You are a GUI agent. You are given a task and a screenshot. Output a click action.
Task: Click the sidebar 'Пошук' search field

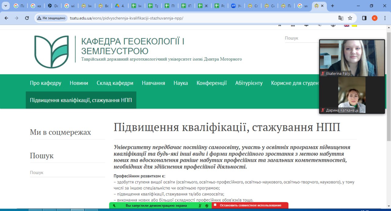tap(67, 172)
